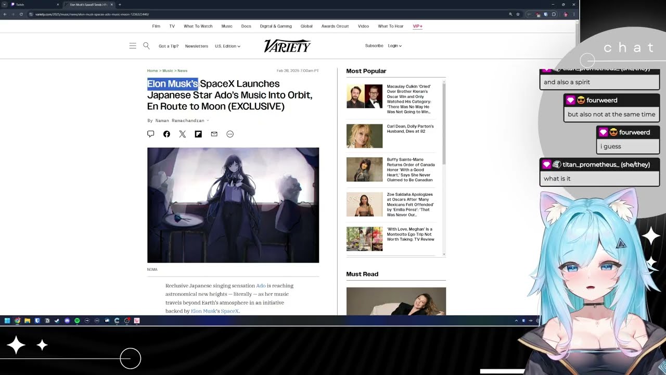The image size is (666, 375).
Task: Open Bitwarden from the taskbar
Action: click(x=37, y=321)
